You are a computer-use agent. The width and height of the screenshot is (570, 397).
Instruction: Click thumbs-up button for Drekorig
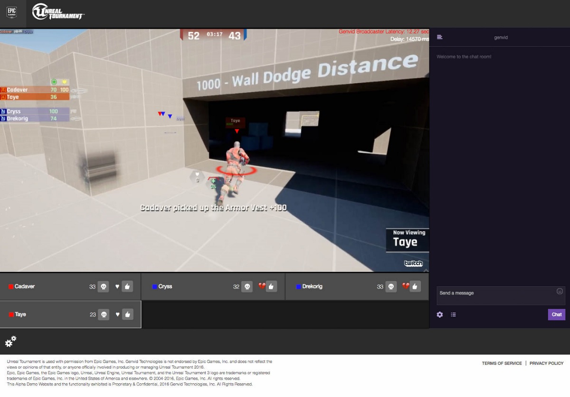tap(415, 287)
